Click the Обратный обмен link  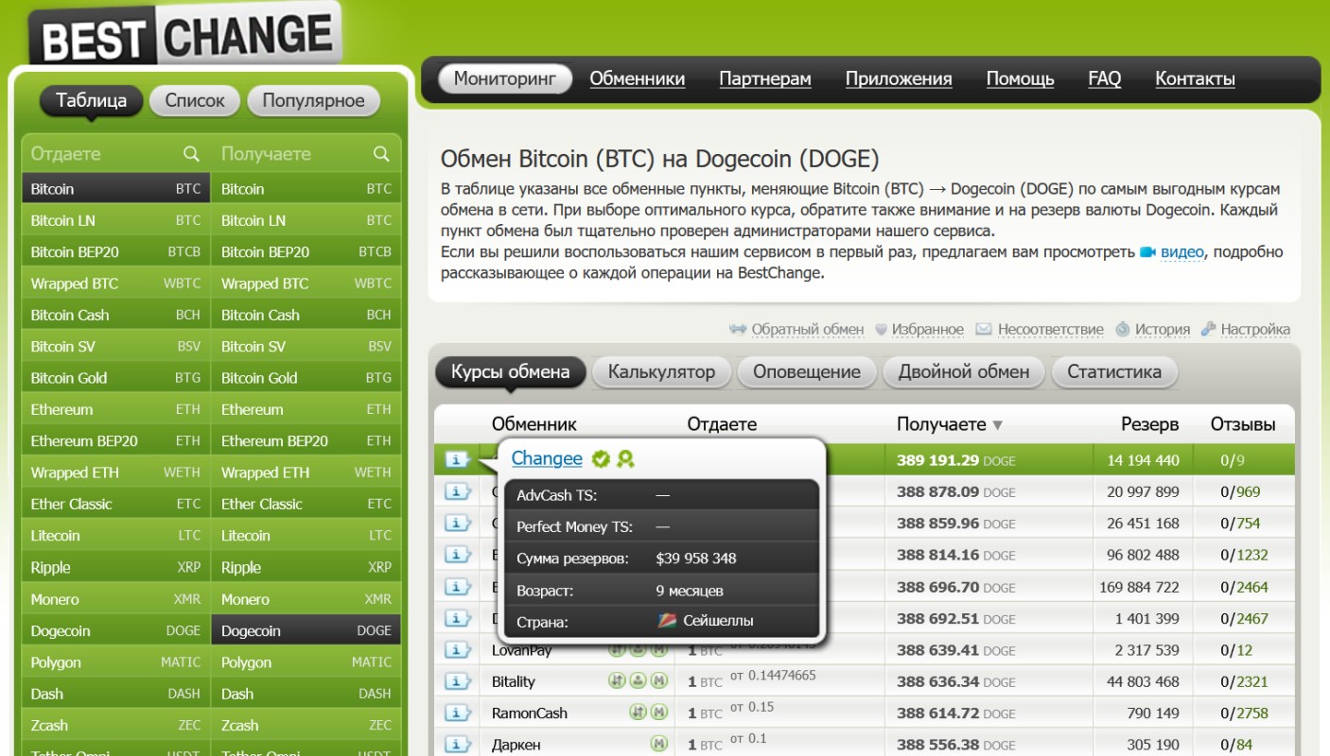807,330
